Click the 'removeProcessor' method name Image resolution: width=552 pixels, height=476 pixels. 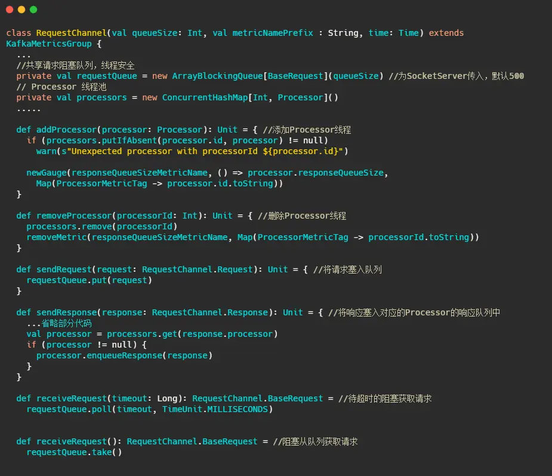coord(74,216)
